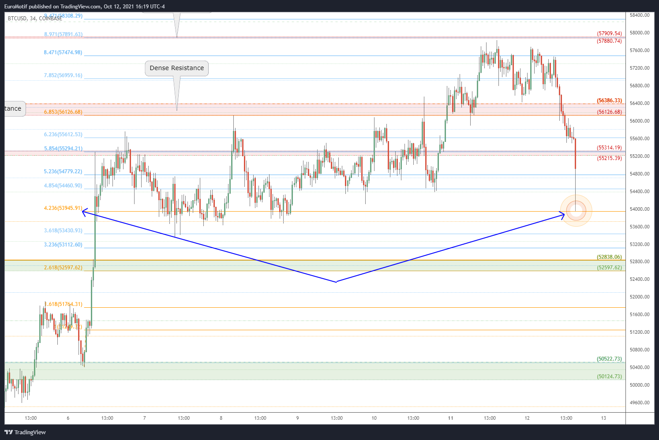This screenshot has width=659, height=440.
Task: Click 52800.00 on the price axis
Action: [x=640, y=261]
